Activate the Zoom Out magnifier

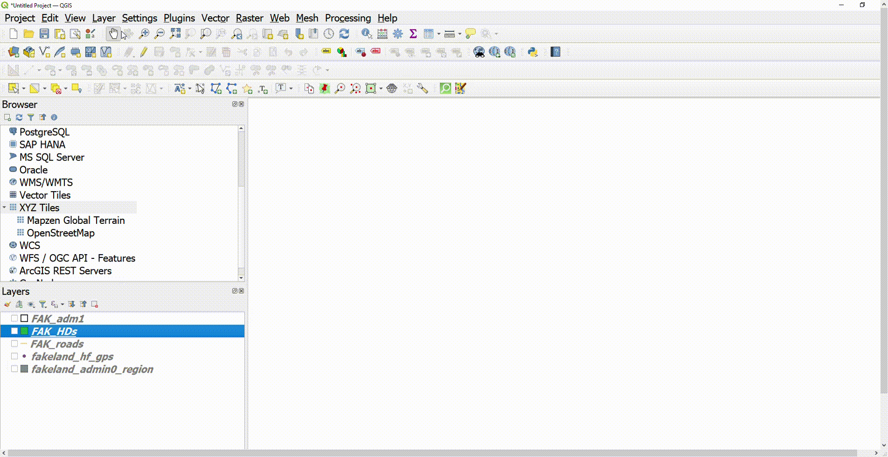click(x=160, y=34)
